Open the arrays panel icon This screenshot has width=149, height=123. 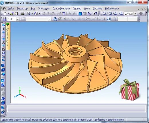pos(3,36)
